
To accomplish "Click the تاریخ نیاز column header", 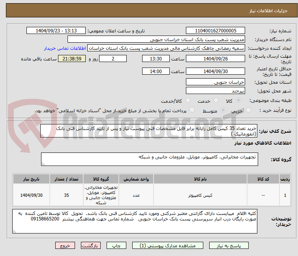I will click(31, 179).
